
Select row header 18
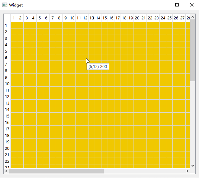(x=7, y=135)
